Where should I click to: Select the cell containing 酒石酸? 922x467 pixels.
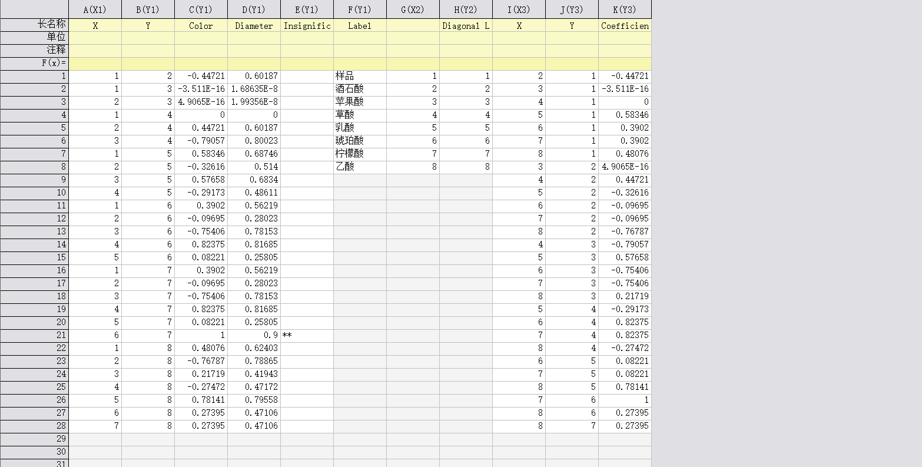click(x=360, y=89)
